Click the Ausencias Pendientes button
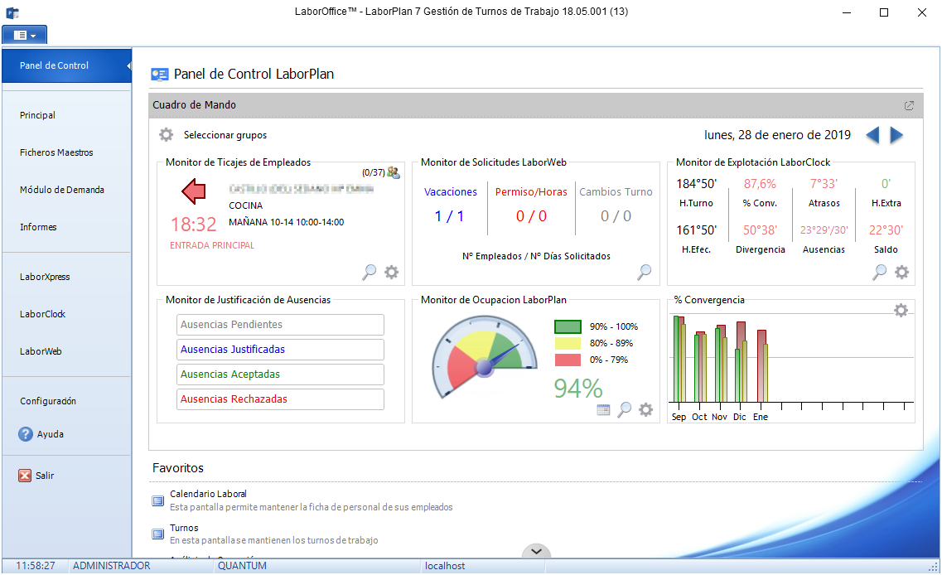This screenshot has height=575, width=942. point(280,325)
